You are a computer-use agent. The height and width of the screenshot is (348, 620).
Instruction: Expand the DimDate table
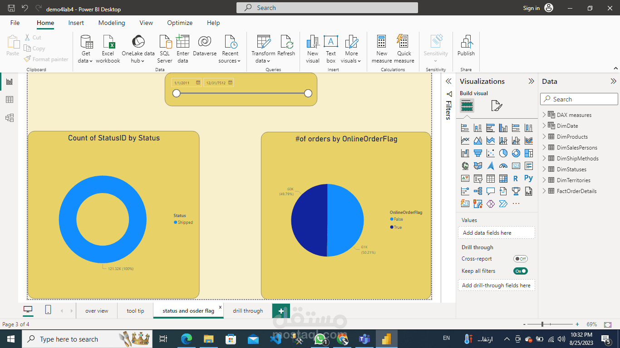tap(544, 126)
